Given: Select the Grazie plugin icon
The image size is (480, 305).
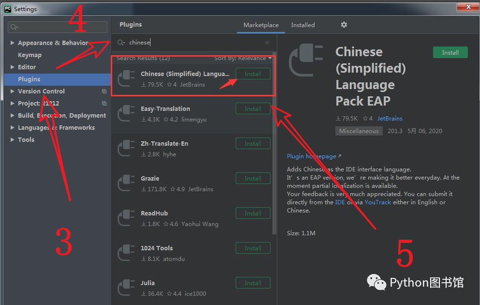Looking at the screenshot, I should tap(126, 183).
